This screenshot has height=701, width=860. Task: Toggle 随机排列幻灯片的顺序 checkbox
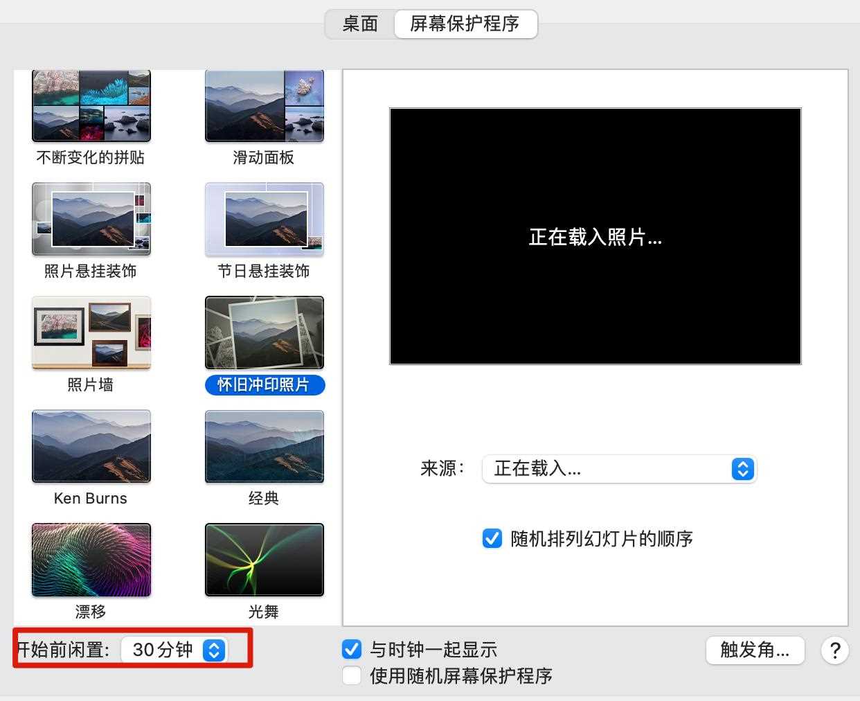[492, 539]
